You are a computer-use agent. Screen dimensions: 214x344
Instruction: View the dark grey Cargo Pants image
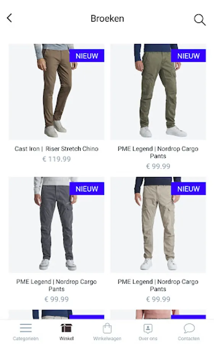coord(56,225)
